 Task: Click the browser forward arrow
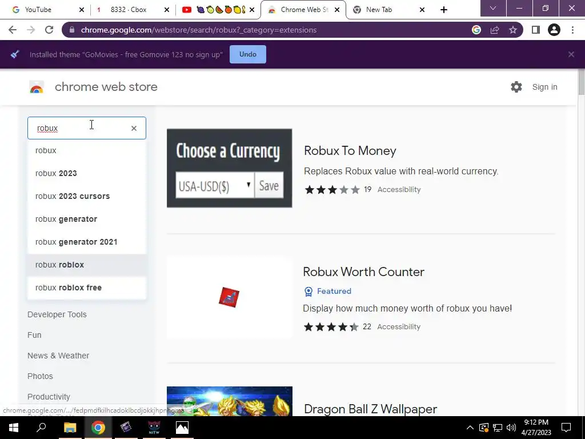click(31, 30)
